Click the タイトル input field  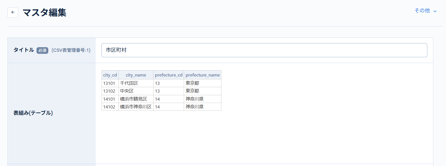pyautogui.click(x=264, y=50)
